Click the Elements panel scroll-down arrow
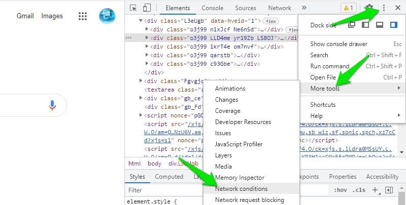The width and height of the screenshot is (406, 205). pyautogui.click(x=401, y=152)
